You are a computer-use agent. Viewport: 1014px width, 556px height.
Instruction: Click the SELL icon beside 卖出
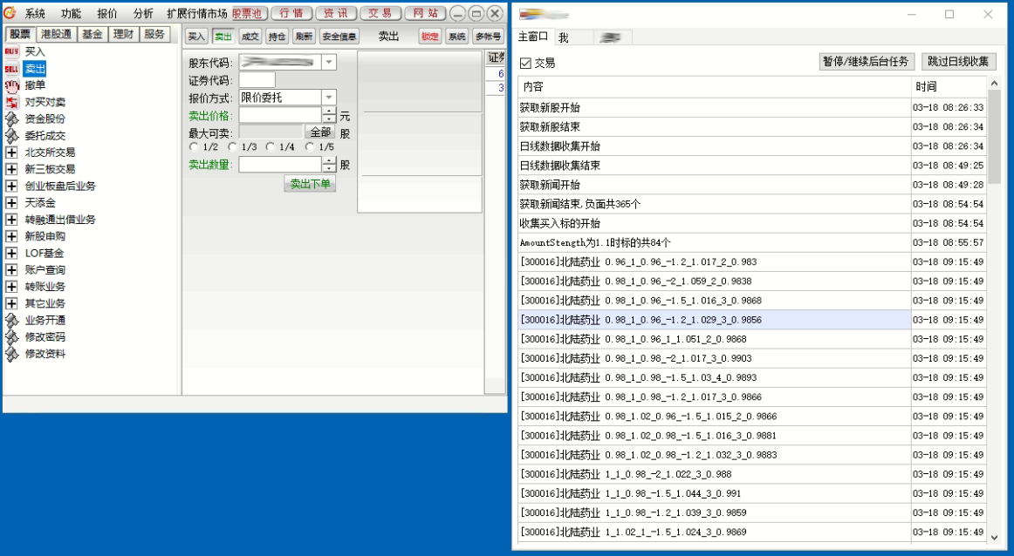pyautogui.click(x=11, y=69)
